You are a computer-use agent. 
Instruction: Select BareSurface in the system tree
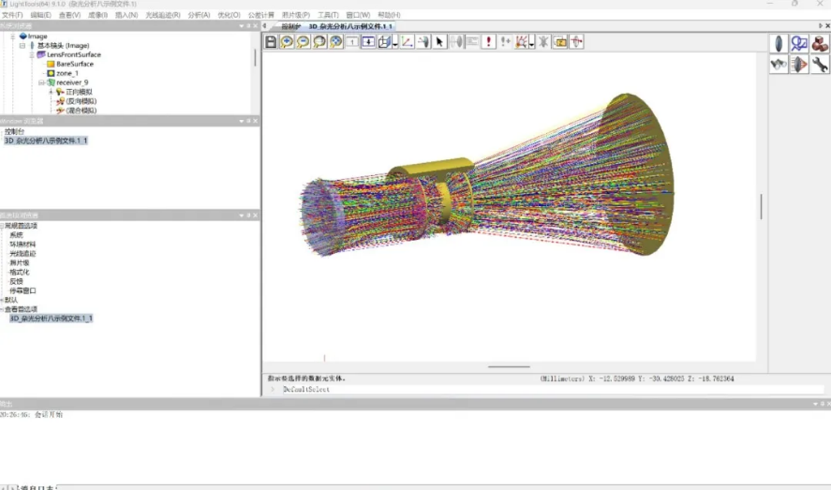point(75,64)
